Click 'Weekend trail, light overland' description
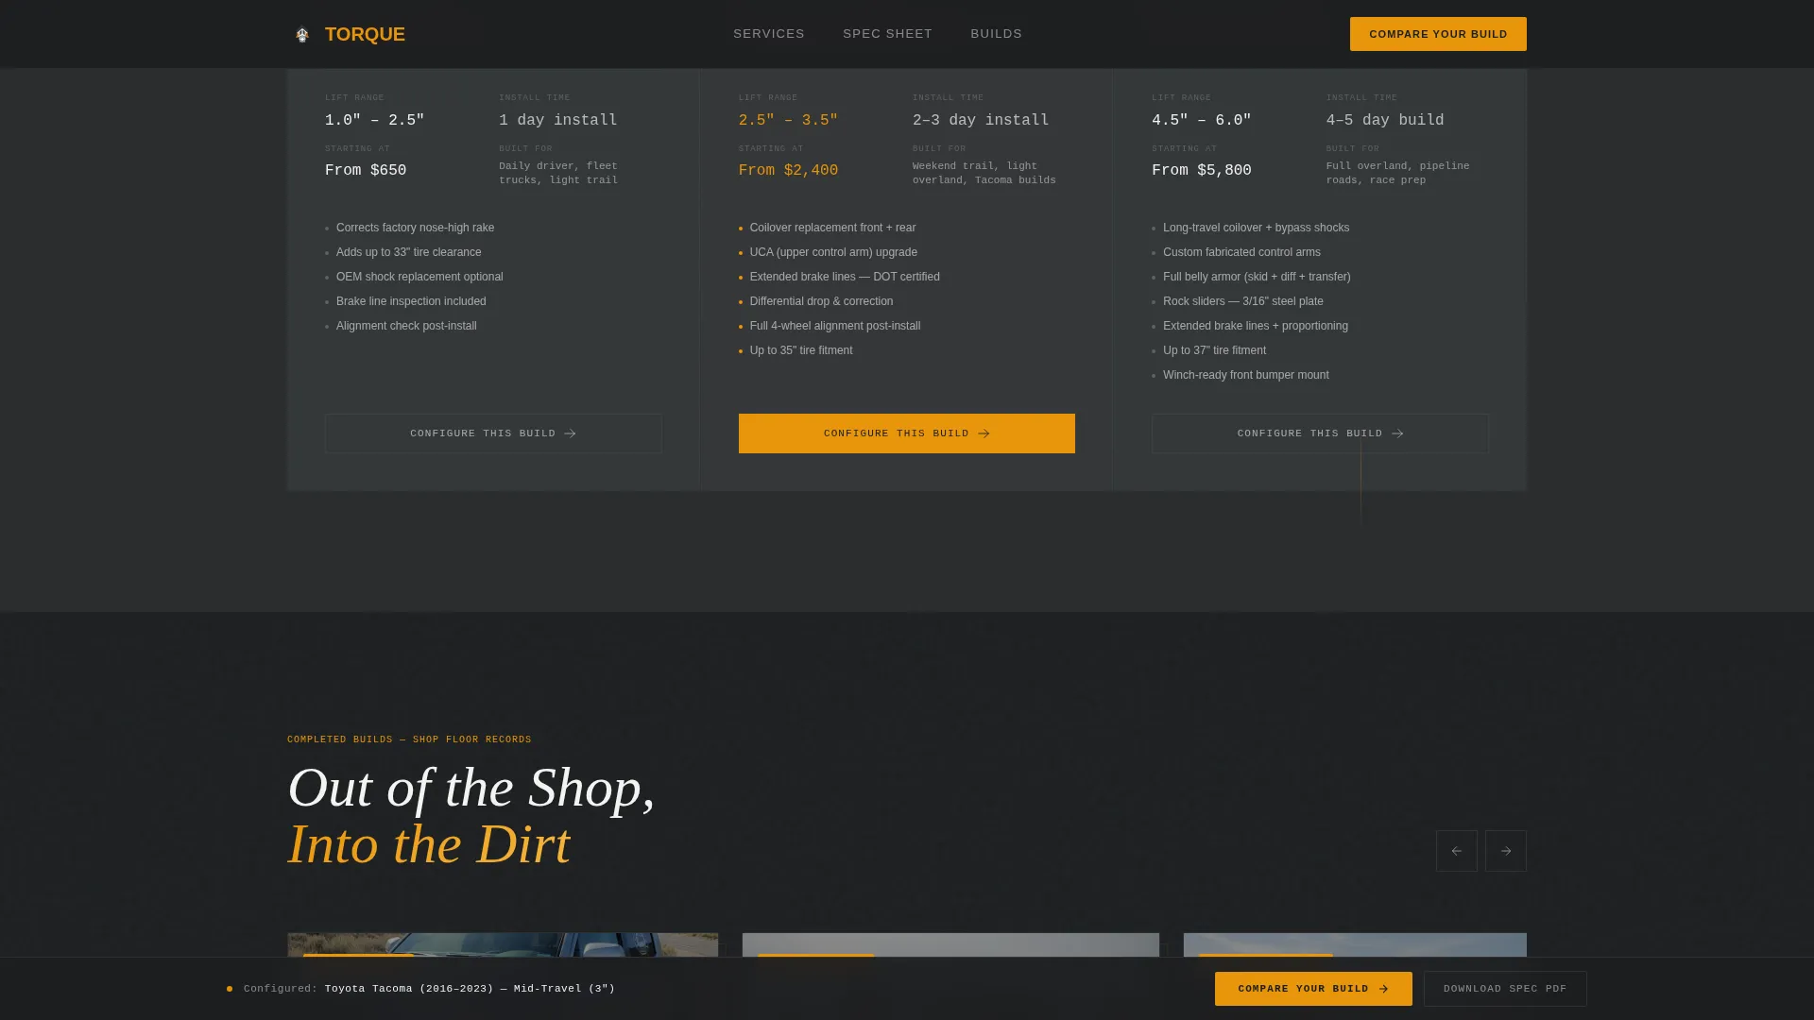The image size is (1814, 1020). 984,173
